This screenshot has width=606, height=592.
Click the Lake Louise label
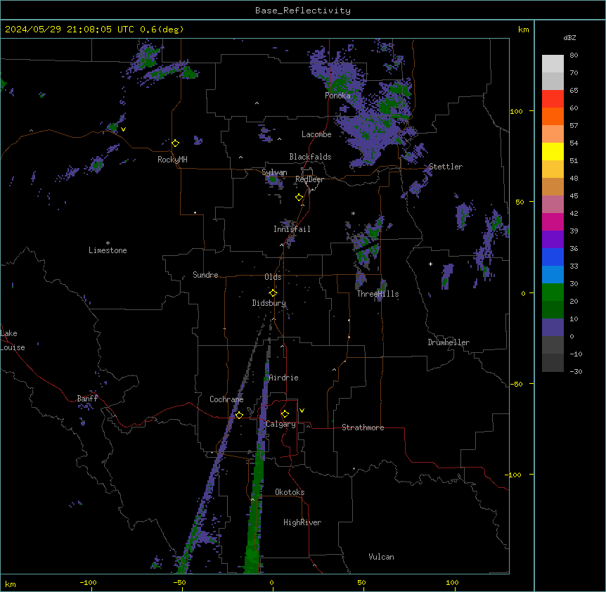coord(13,340)
